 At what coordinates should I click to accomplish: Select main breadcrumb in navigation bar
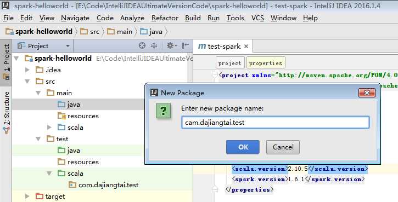tap(120, 32)
